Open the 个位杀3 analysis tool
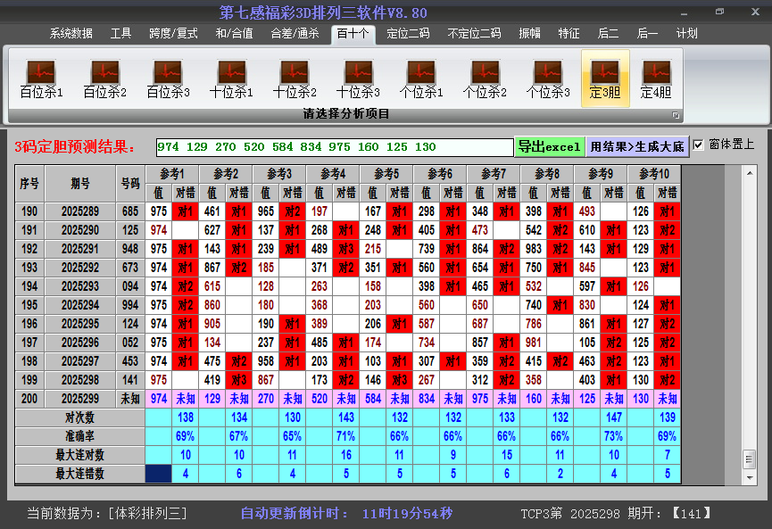This screenshot has height=529, width=772. (x=550, y=74)
